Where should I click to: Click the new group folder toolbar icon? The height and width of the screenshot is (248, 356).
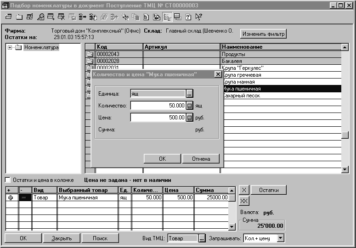coord(19,17)
